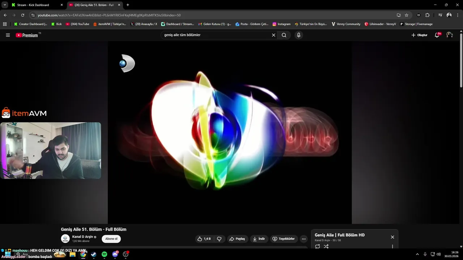
Task: Open the Chrome three-dot menu
Action: tap(458, 15)
